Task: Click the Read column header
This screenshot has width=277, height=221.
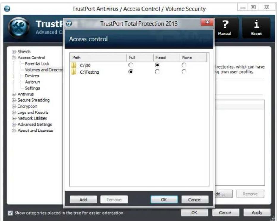Action: coord(166,58)
